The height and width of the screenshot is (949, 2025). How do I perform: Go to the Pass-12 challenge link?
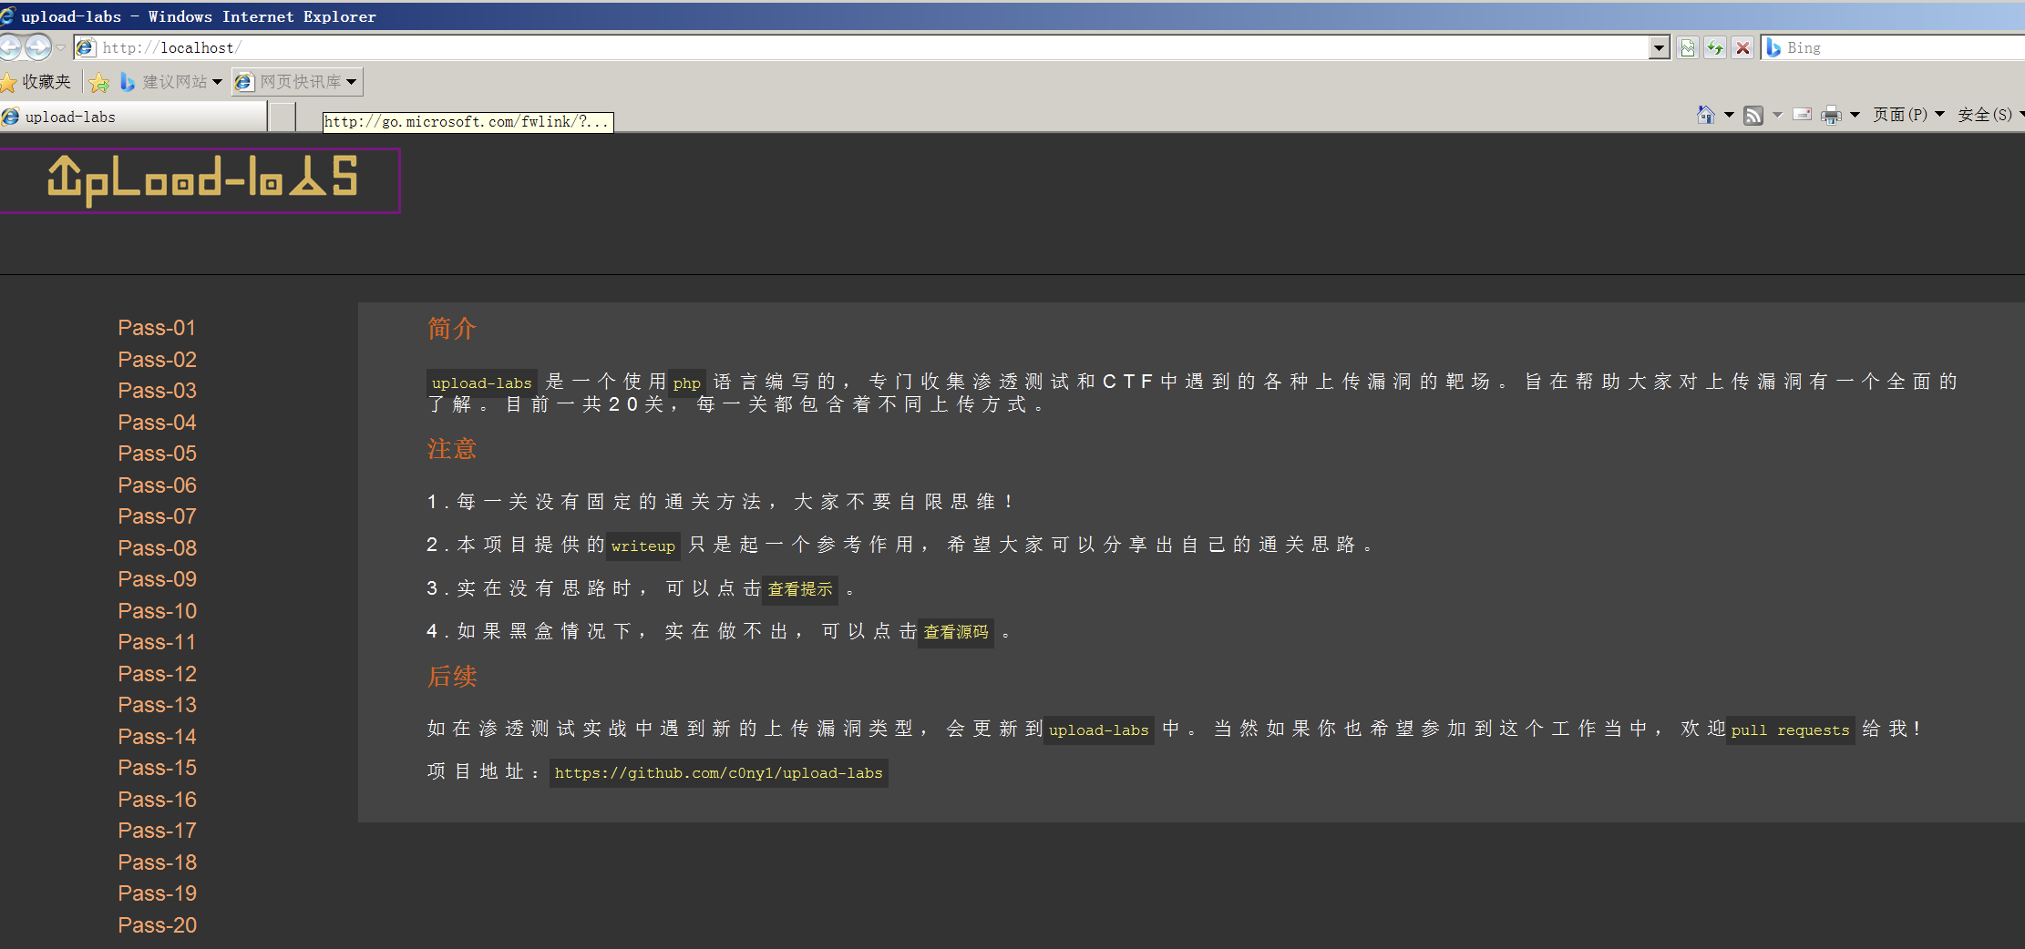157,674
